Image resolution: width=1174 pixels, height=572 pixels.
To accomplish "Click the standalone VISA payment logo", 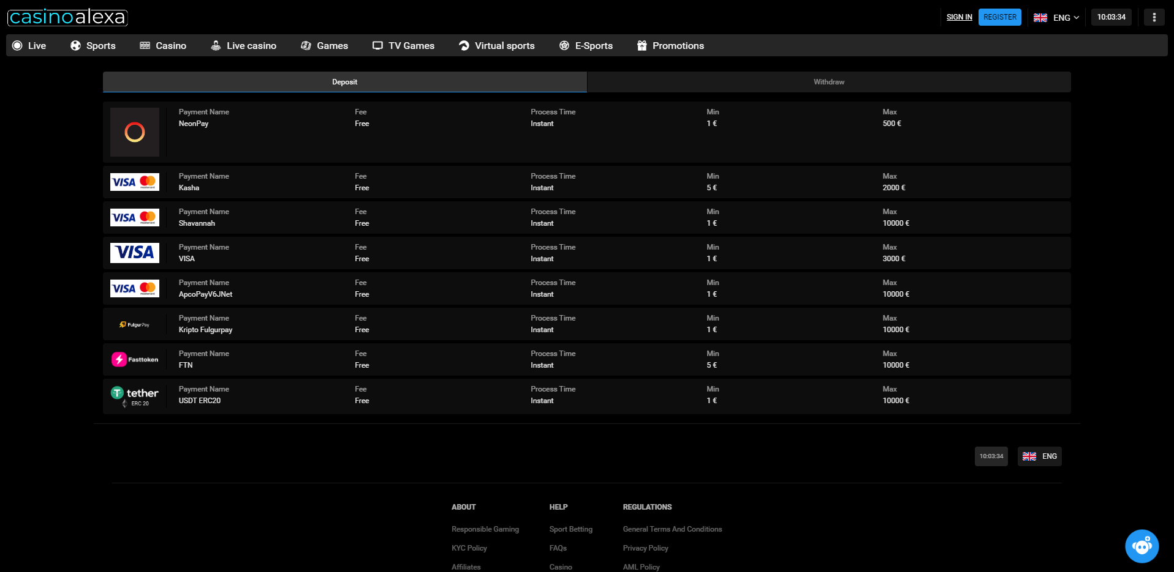I will (x=135, y=253).
